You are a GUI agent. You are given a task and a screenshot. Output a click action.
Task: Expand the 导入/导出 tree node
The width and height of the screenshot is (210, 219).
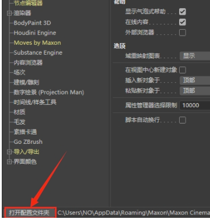tap(9, 152)
